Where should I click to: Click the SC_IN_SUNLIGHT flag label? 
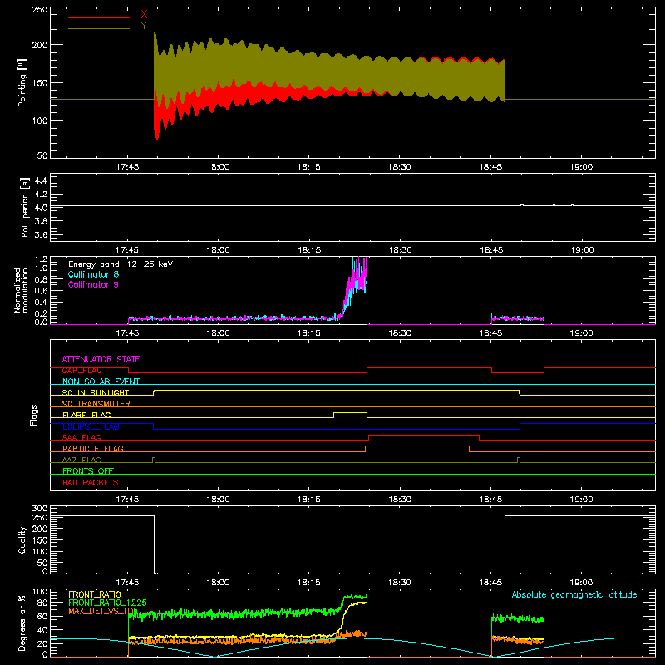click(x=96, y=392)
